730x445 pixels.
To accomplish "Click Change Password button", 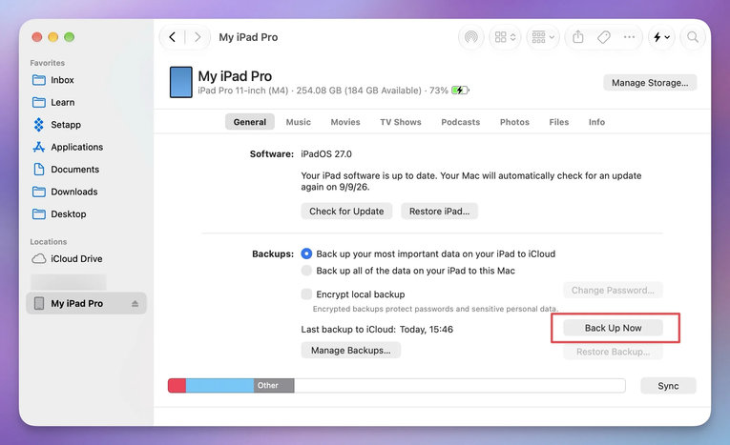I will (x=613, y=291).
